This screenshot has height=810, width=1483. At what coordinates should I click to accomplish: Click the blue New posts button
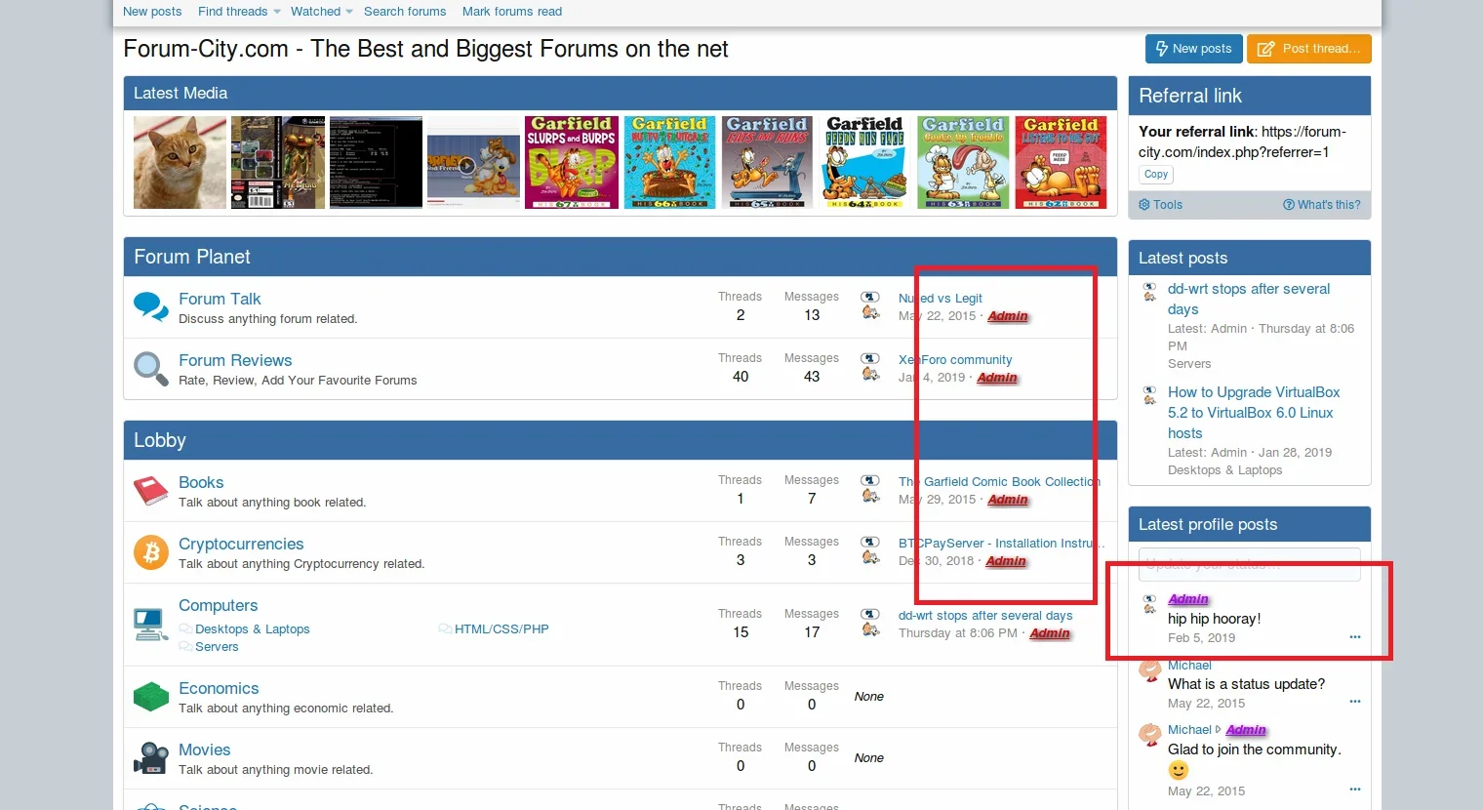pos(1193,49)
